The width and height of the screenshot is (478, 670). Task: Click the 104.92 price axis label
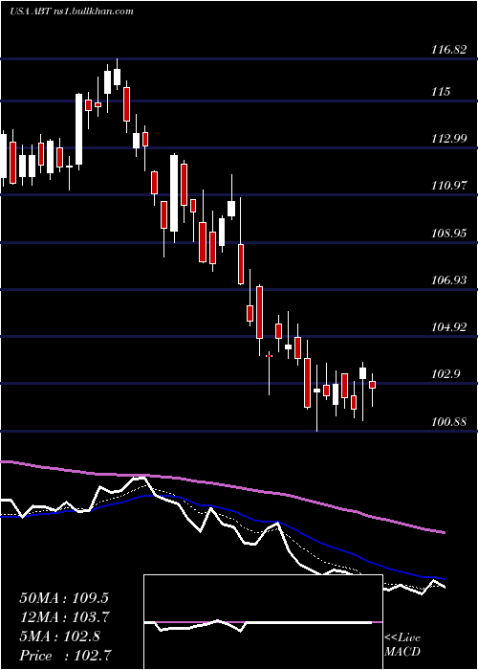click(448, 327)
